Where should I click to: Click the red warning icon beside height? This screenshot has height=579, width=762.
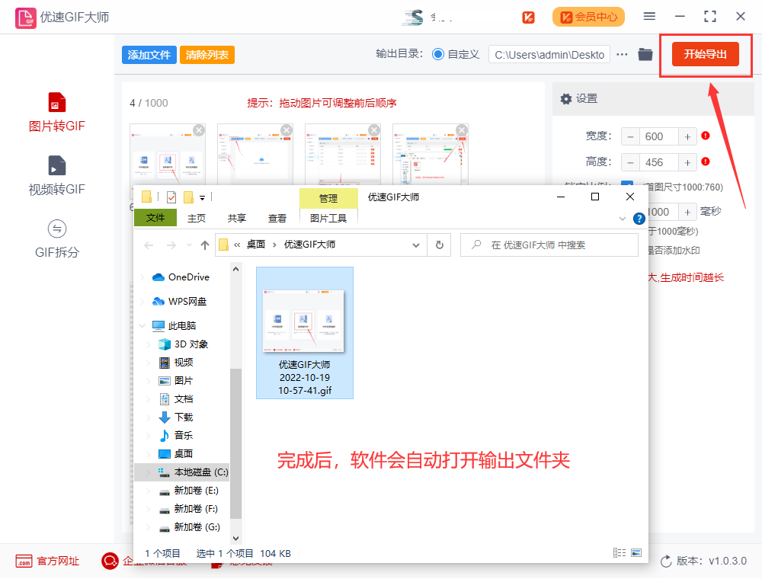tap(706, 162)
